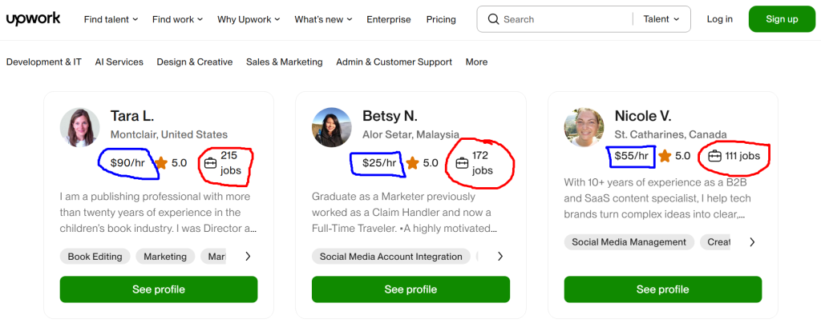Click the briefcase icon next to 111 jobs
The image size is (821, 331).
pos(715,157)
